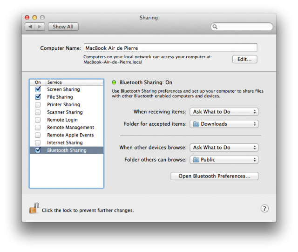Open help with the question mark button
Image resolution: width=298 pixels, height=252 pixels.
(x=264, y=208)
